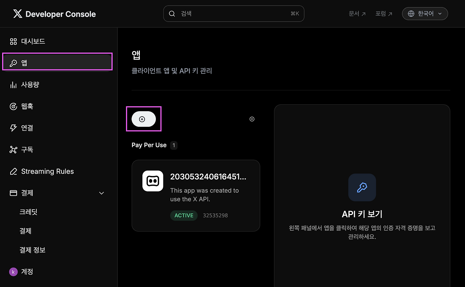The image size is (465, 287).
Task: Click the blue key icon in API panel
Action: (362, 187)
